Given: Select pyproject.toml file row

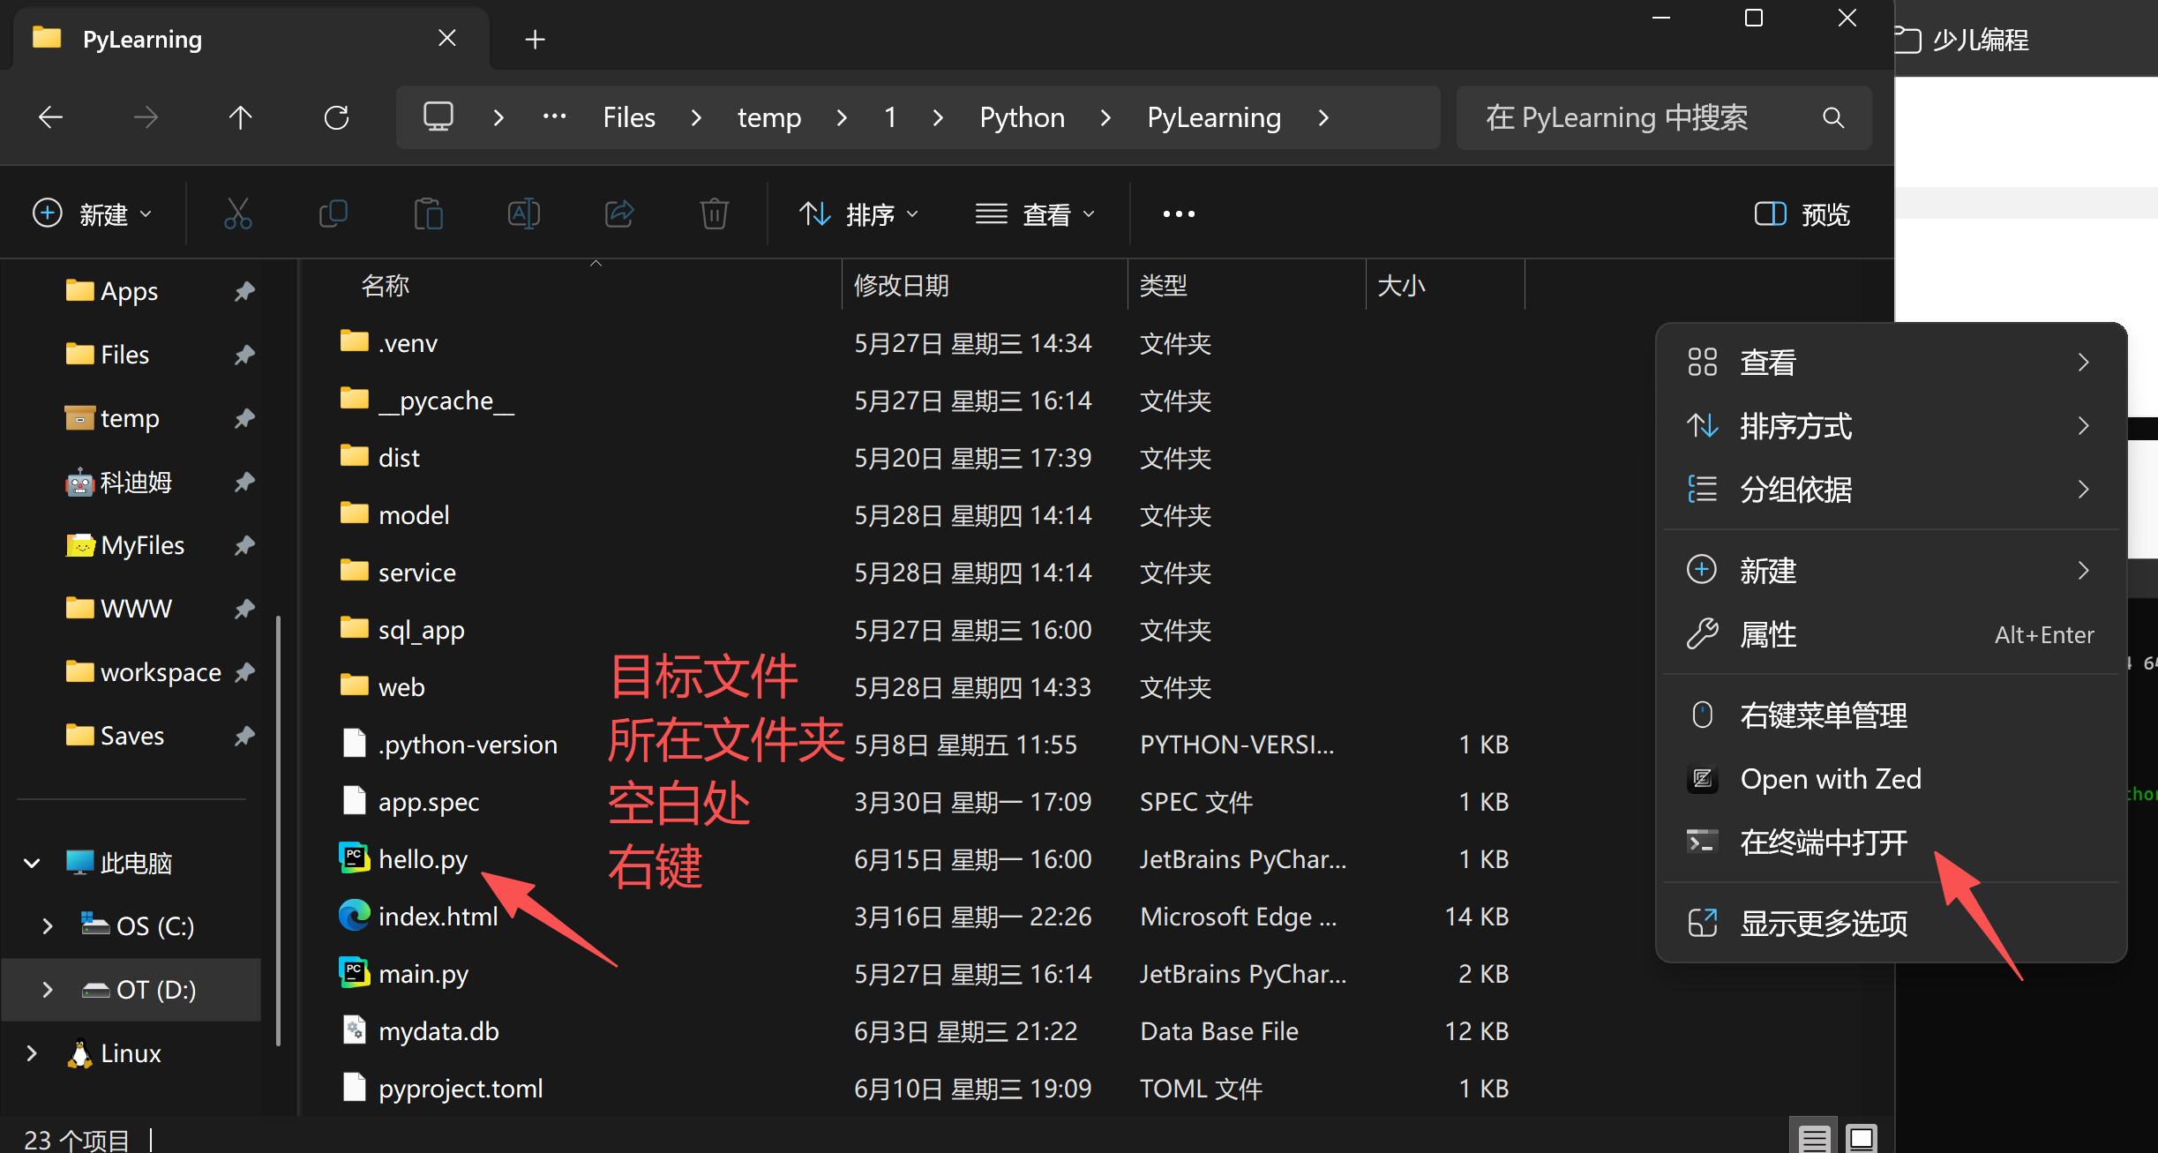Looking at the screenshot, I should 926,1089.
